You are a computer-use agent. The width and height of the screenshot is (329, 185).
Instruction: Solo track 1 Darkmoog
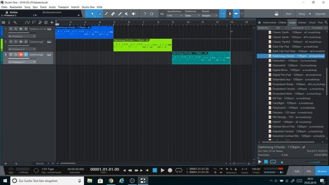pos(15,29)
